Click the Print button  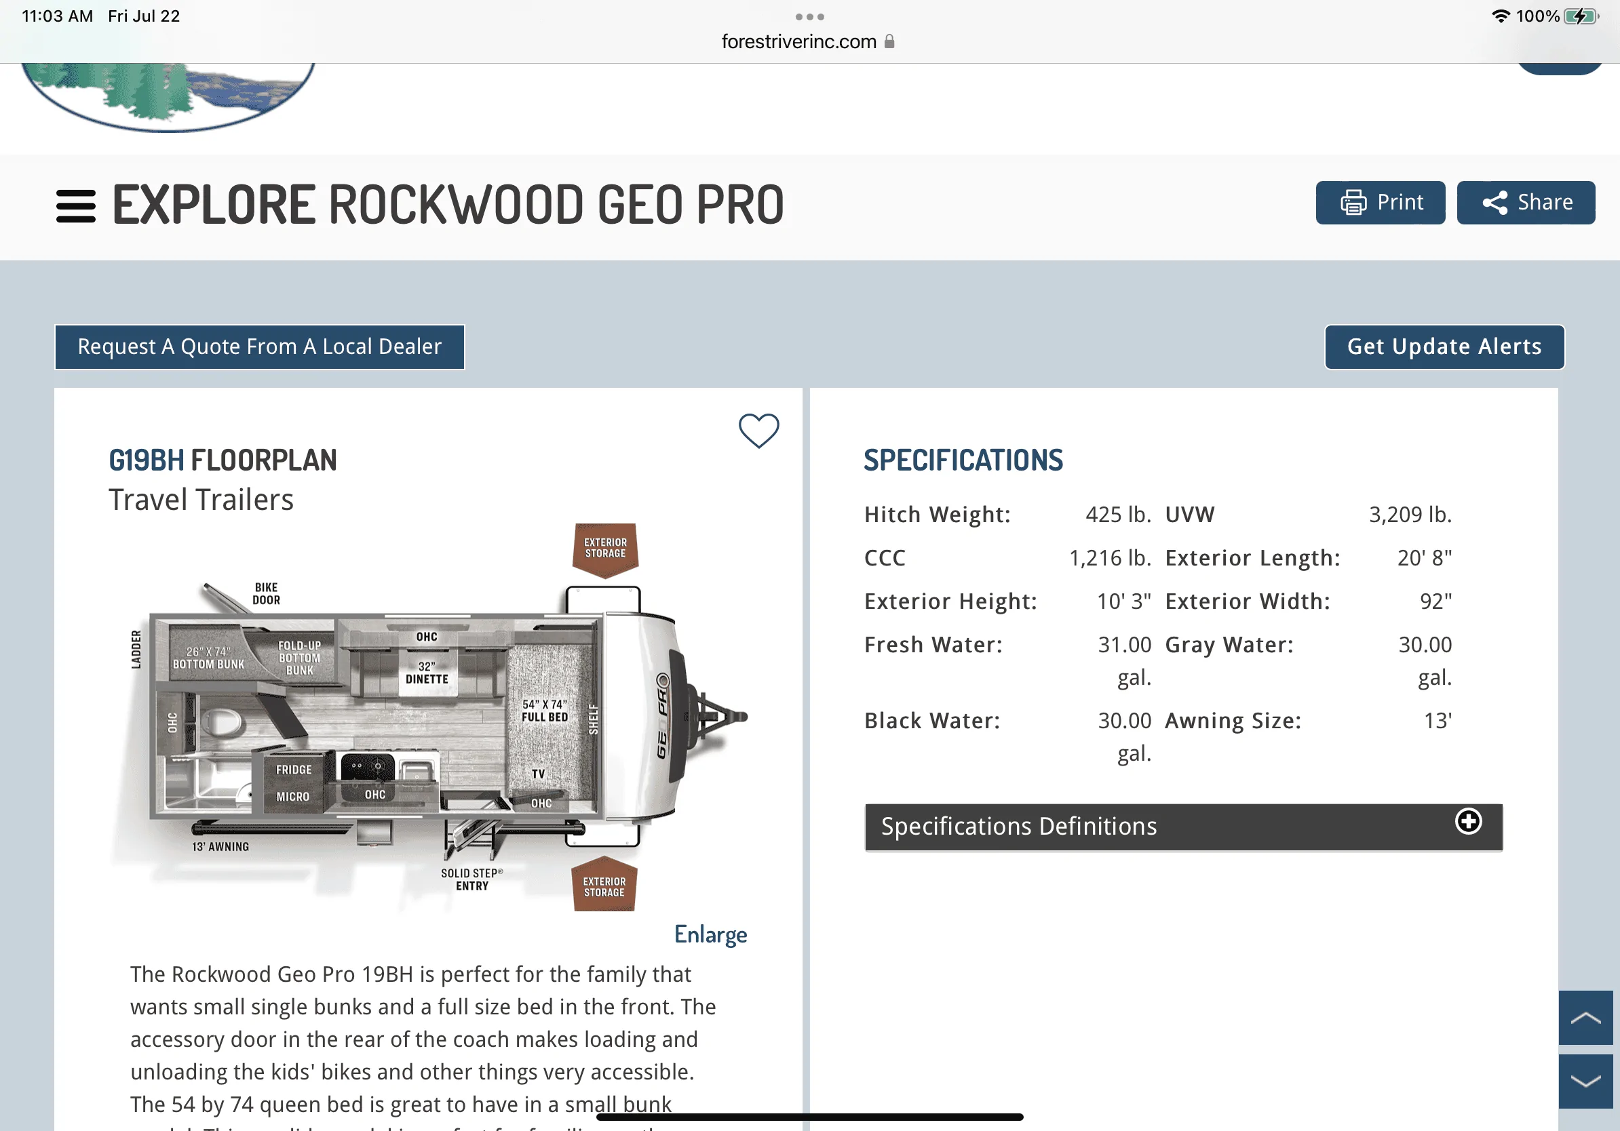(x=1380, y=202)
